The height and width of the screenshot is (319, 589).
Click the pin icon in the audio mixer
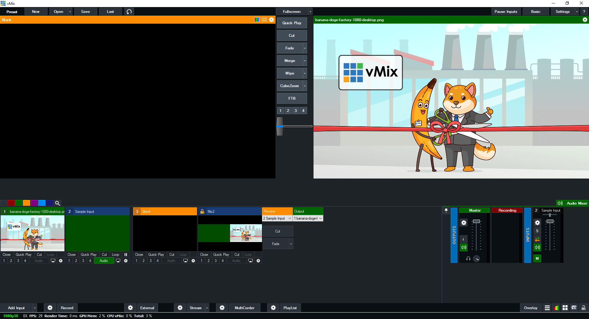(446, 210)
